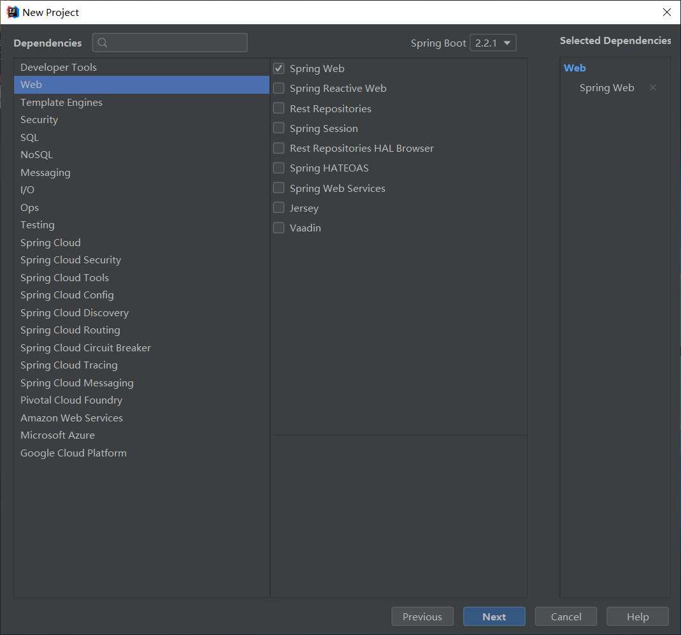Click the search magnifier icon in Dependencies field
This screenshot has width=681, height=635.
tap(103, 43)
